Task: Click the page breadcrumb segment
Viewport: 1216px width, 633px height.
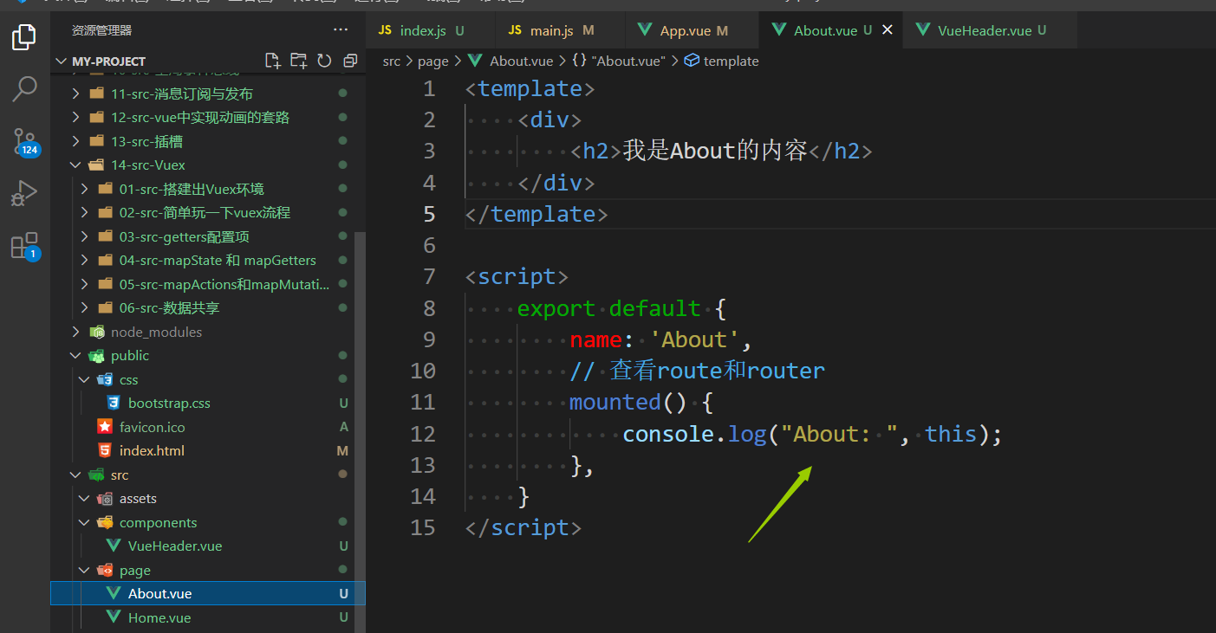Action: tap(432, 61)
